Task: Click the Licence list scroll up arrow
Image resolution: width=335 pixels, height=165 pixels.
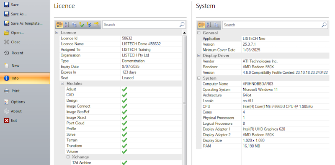Action: 184,33
